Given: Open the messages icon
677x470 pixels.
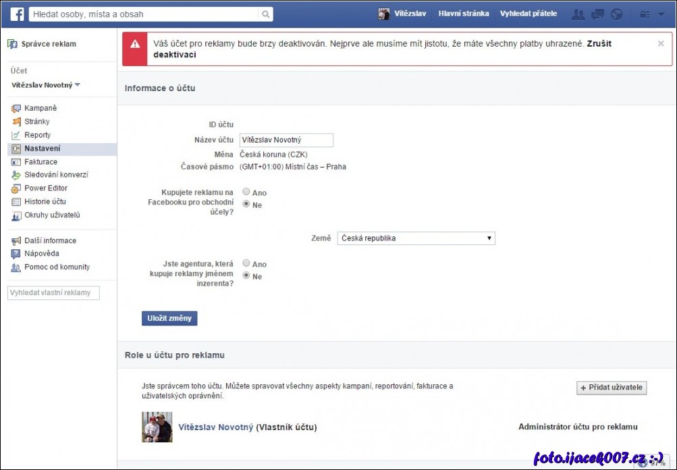Looking at the screenshot, I should tap(597, 14).
